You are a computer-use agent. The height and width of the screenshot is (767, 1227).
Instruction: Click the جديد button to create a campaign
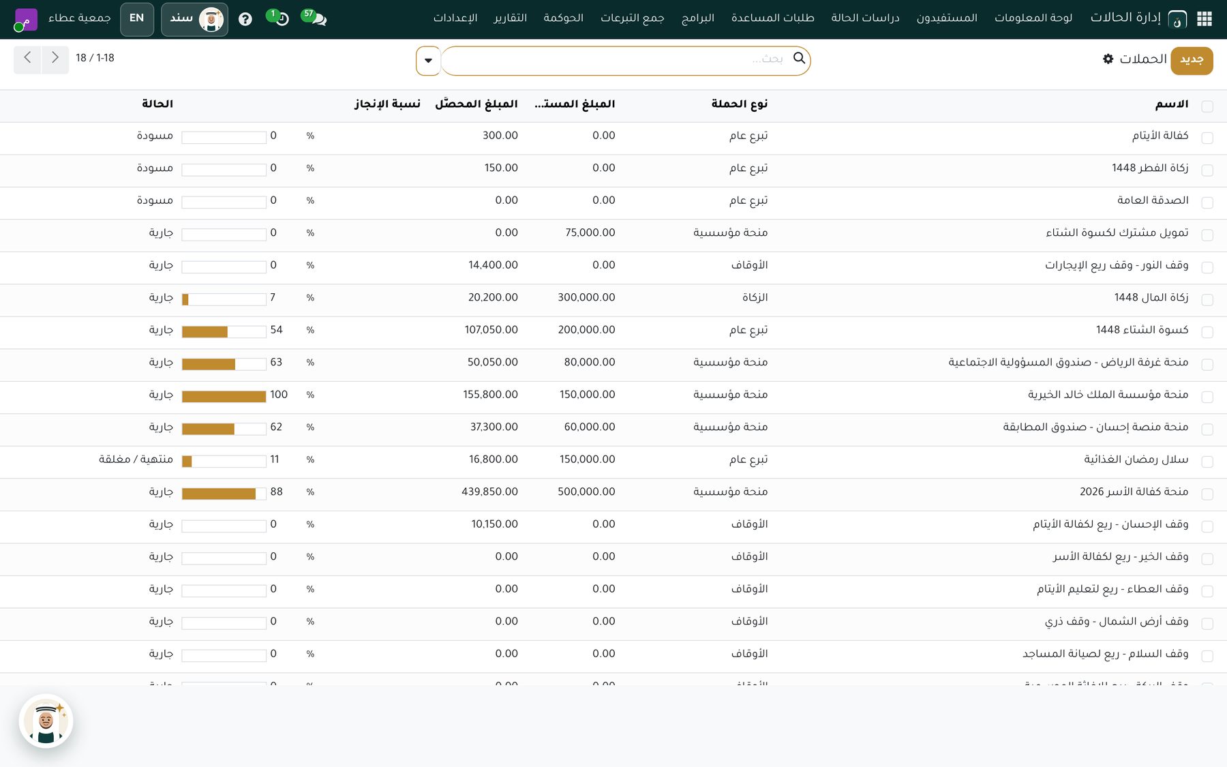point(1192,60)
